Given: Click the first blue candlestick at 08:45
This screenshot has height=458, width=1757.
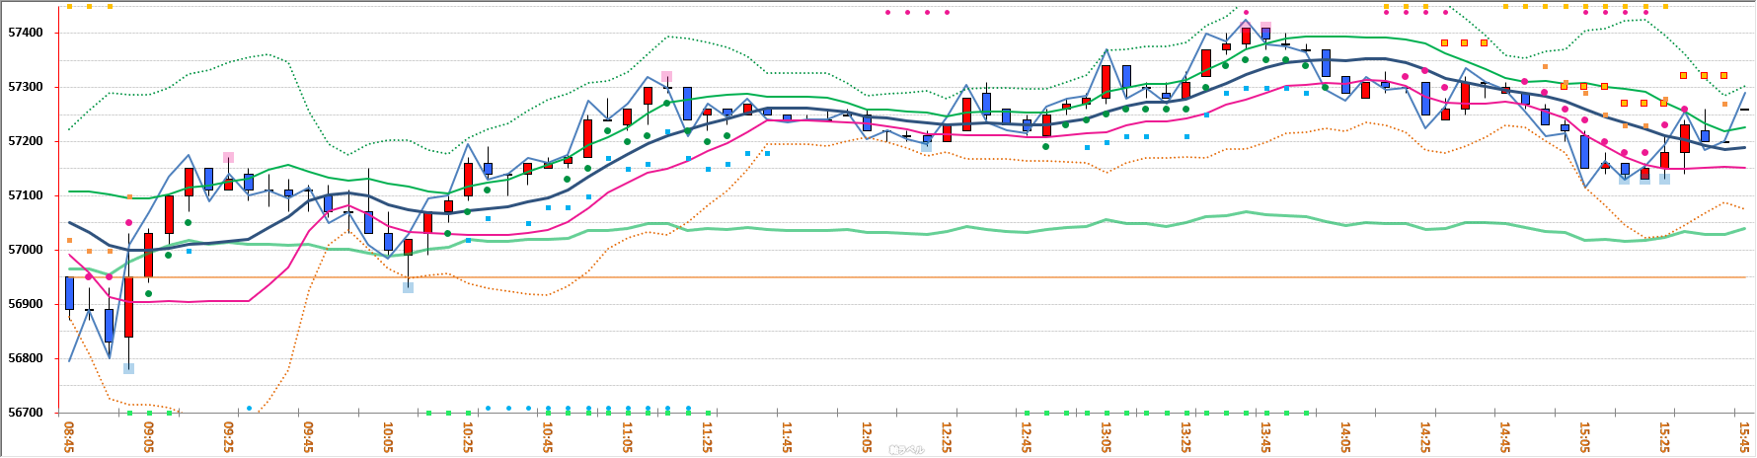Looking at the screenshot, I should [69, 293].
